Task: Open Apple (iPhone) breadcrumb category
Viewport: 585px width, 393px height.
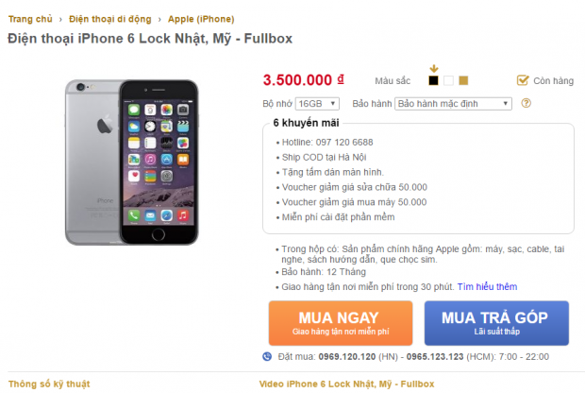Action: coord(201,19)
